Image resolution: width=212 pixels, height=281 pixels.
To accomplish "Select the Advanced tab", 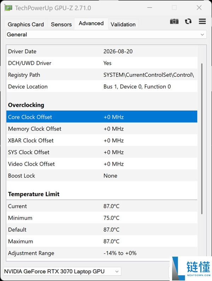I will click(x=91, y=23).
